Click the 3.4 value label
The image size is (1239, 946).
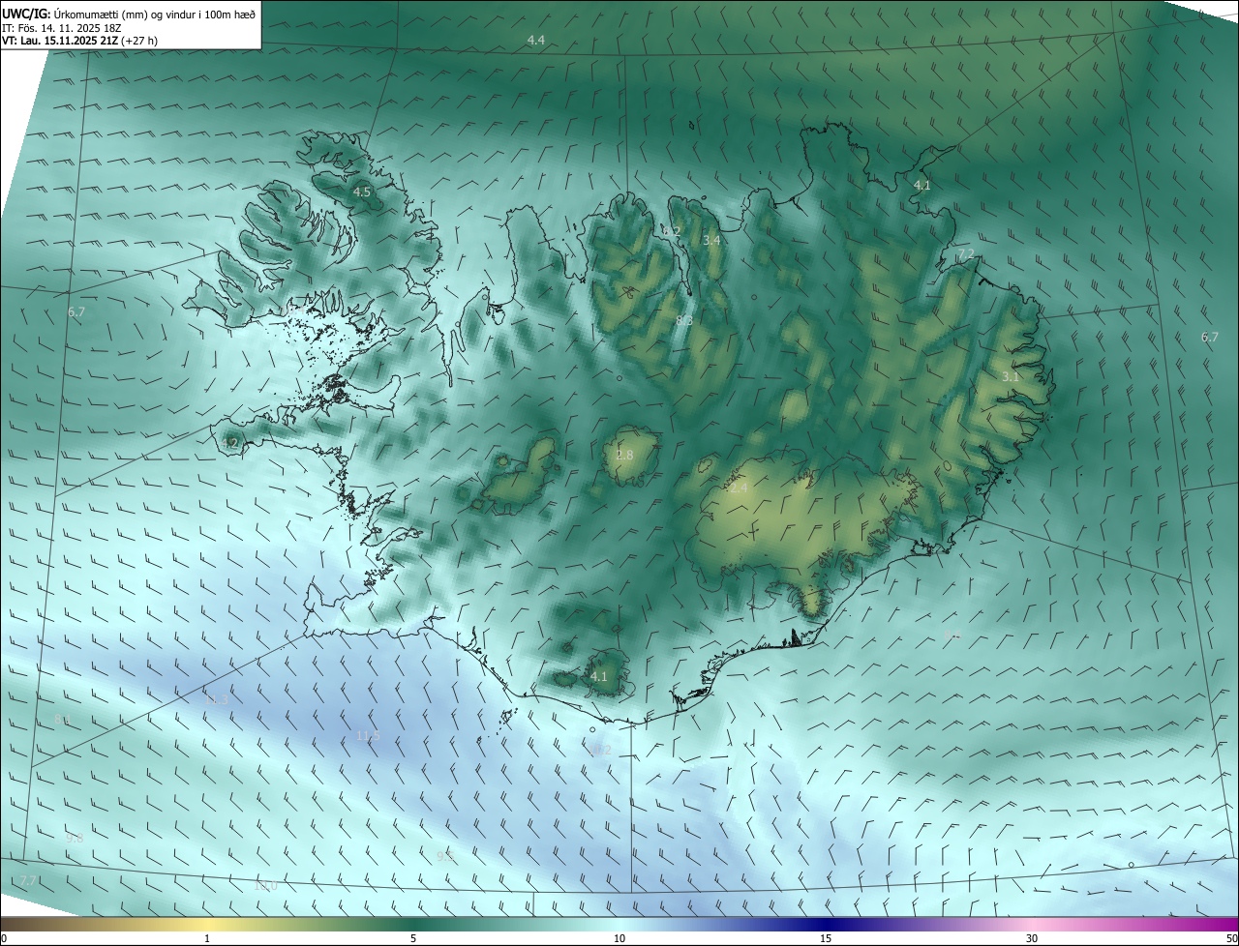point(712,240)
